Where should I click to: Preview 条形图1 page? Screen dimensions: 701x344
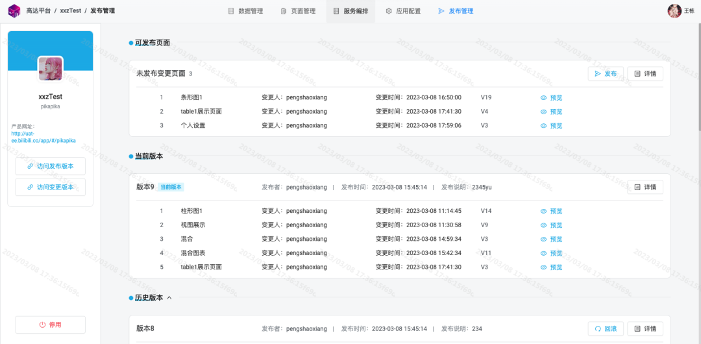click(x=551, y=97)
